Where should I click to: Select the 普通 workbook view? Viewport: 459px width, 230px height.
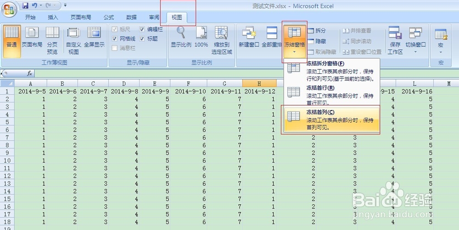pos(12,41)
